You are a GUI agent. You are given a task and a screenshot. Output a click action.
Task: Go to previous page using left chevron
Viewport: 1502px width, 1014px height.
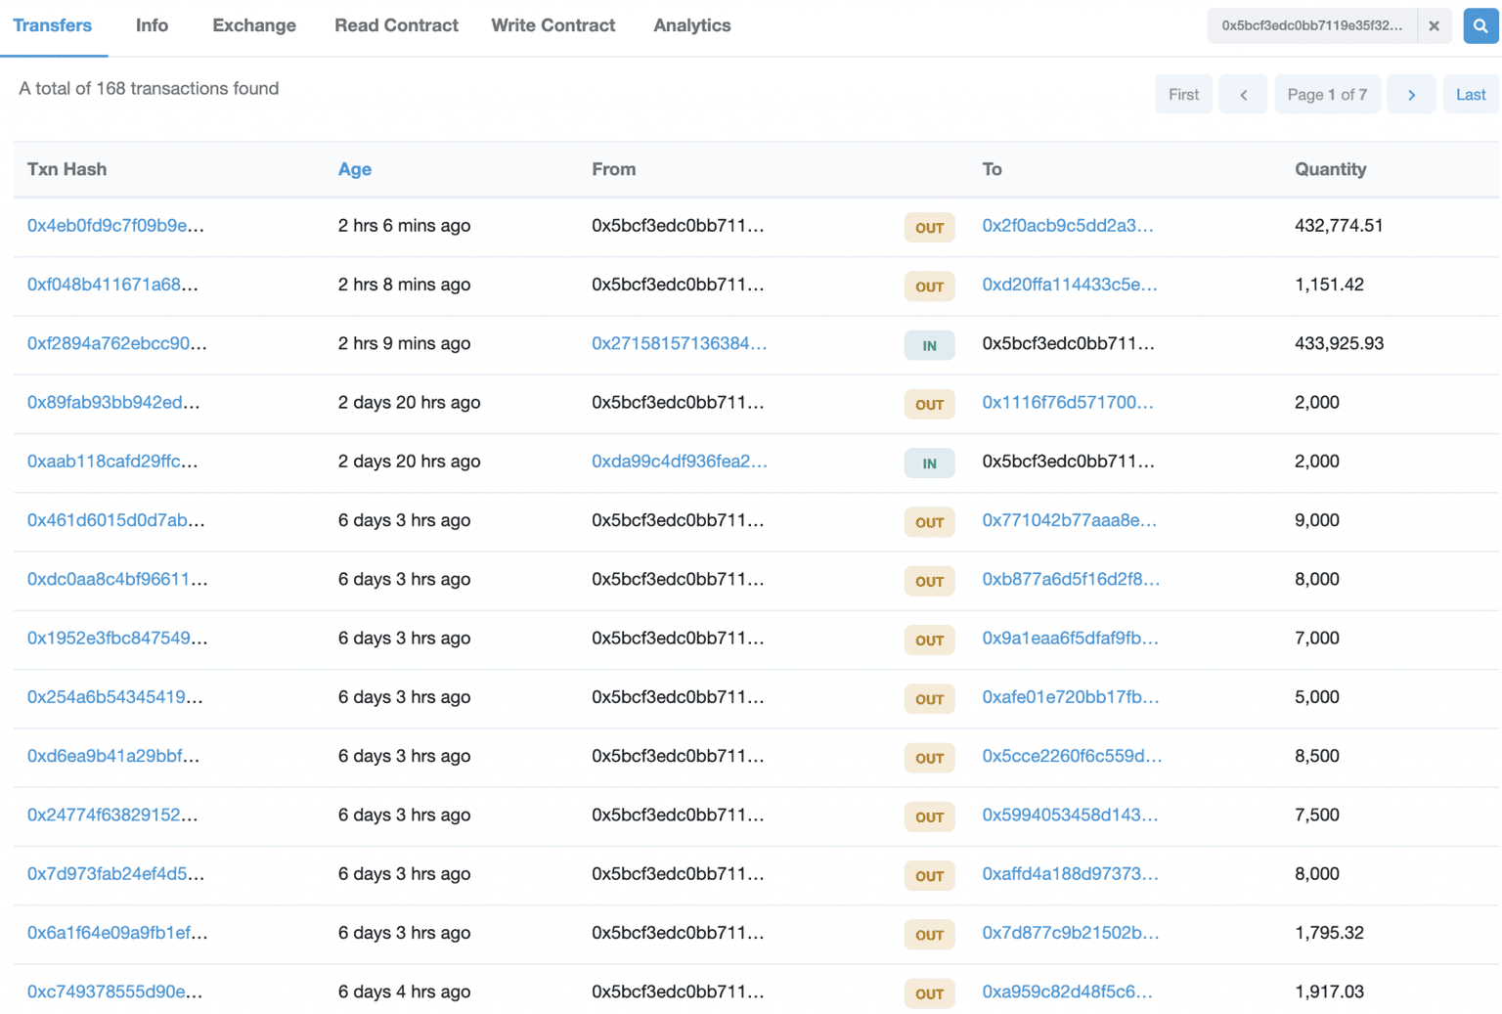[1243, 95]
